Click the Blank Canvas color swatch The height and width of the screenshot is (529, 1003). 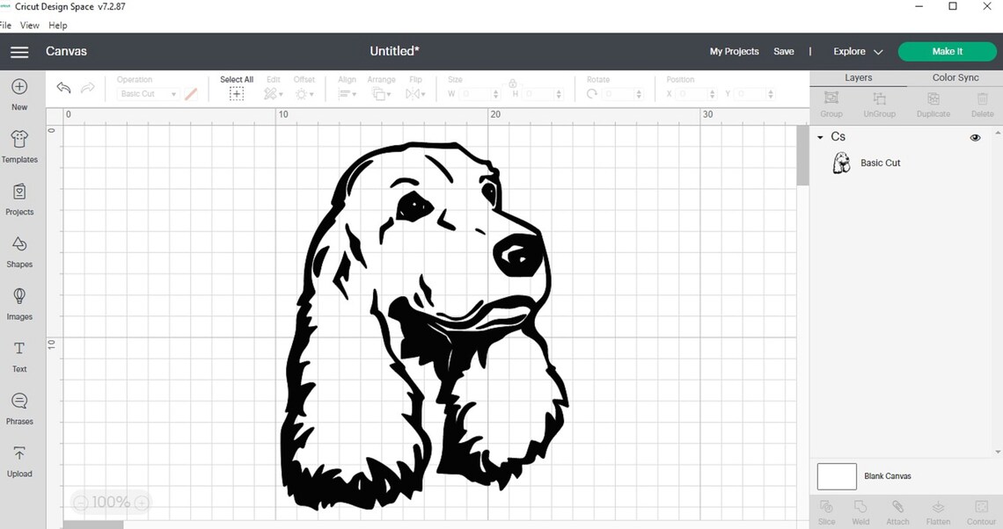click(836, 476)
